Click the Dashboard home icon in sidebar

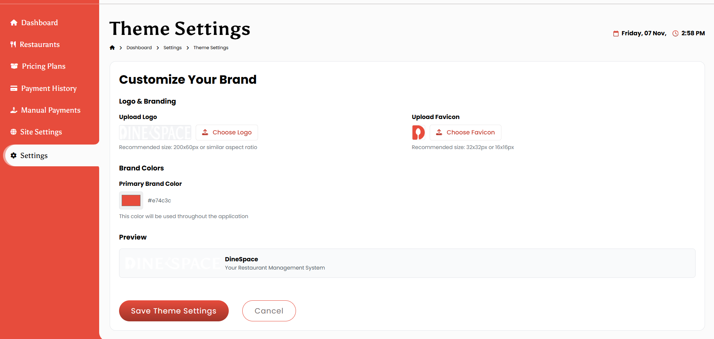click(x=14, y=23)
